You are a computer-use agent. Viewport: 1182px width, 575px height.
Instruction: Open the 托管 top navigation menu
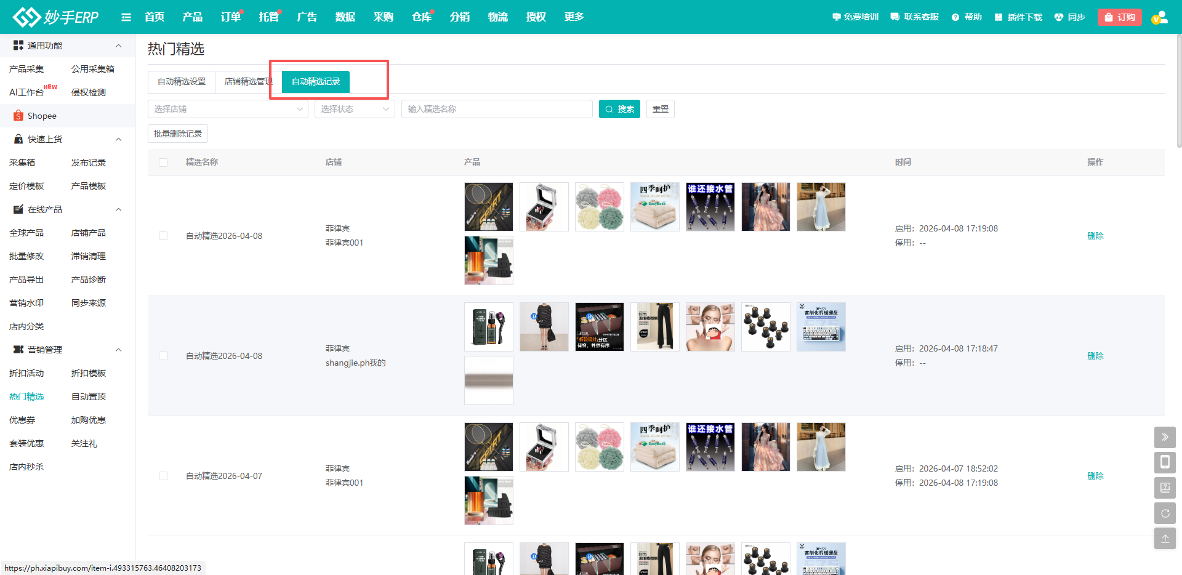coord(269,17)
